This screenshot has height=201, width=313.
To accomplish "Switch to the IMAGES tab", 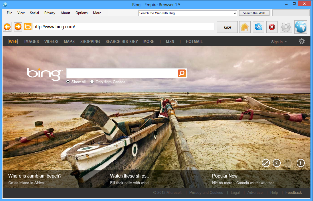I will (x=31, y=41).
